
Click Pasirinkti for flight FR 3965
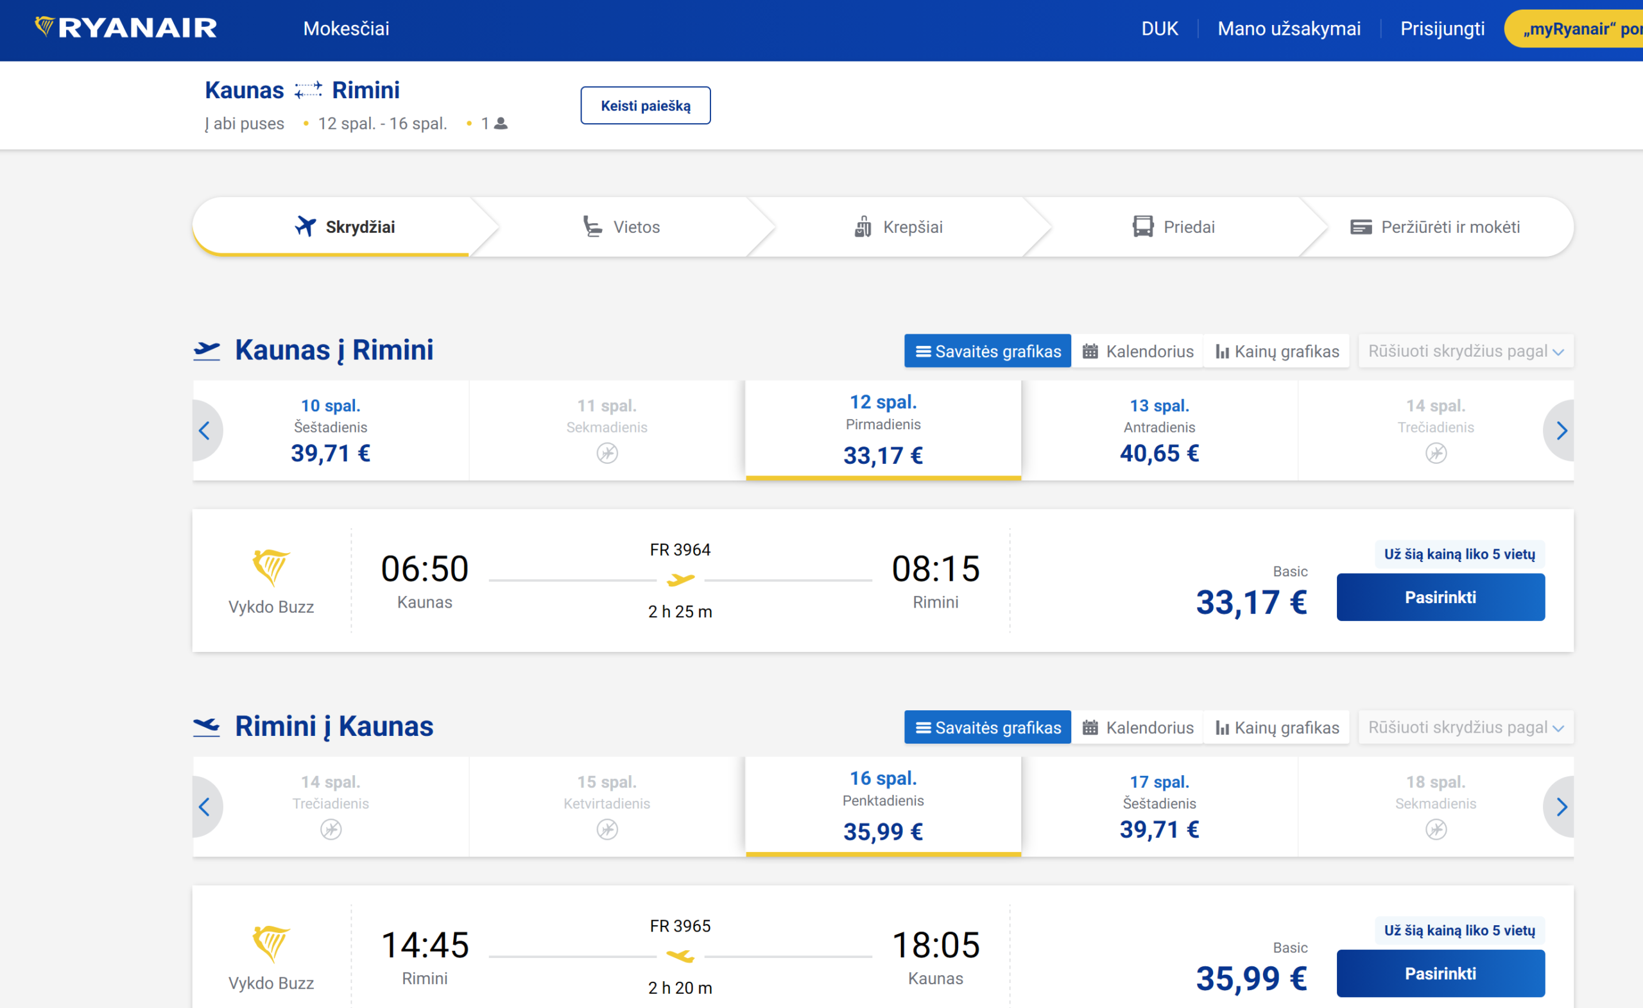[1440, 973]
